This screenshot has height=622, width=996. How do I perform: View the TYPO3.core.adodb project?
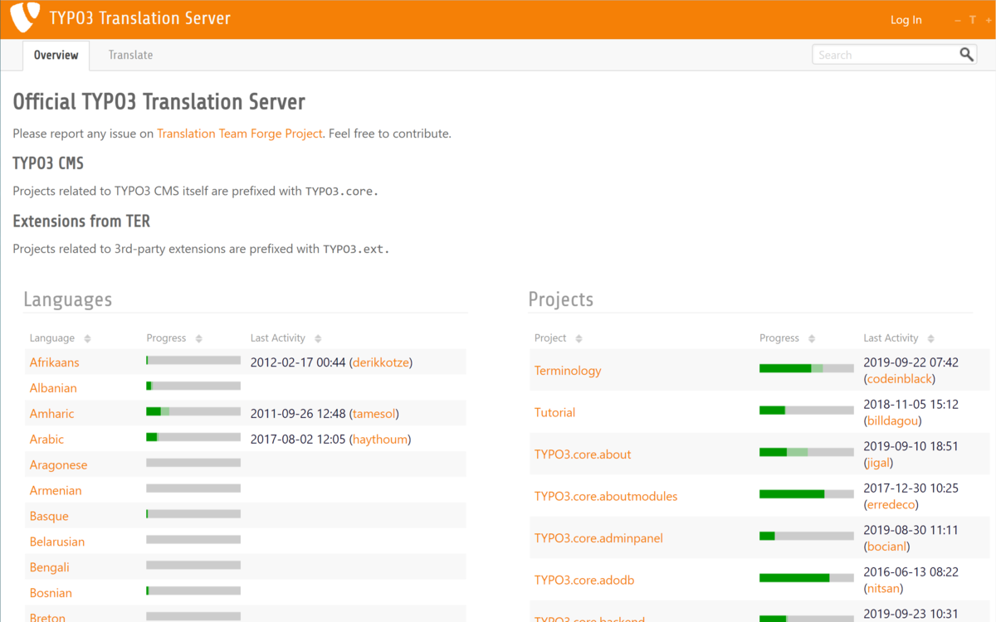[584, 581]
